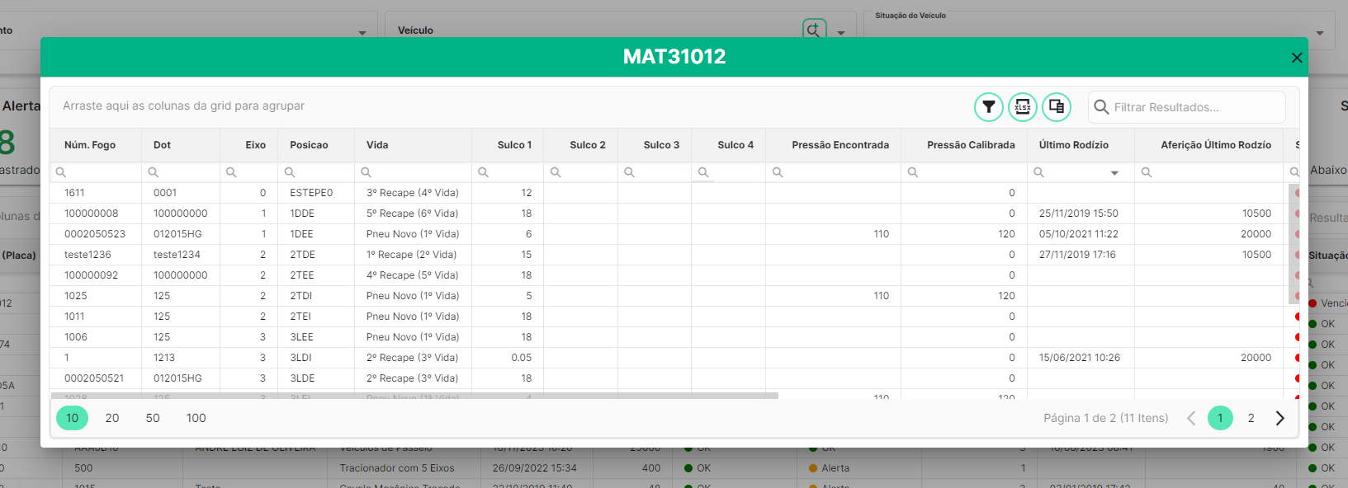Click the date 05/10/2021 11:22
Screen dimensions: 1348x488
1079,234
